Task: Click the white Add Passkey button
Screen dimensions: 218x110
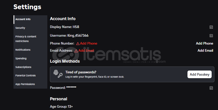Action: pyautogui.click(x=199, y=74)
